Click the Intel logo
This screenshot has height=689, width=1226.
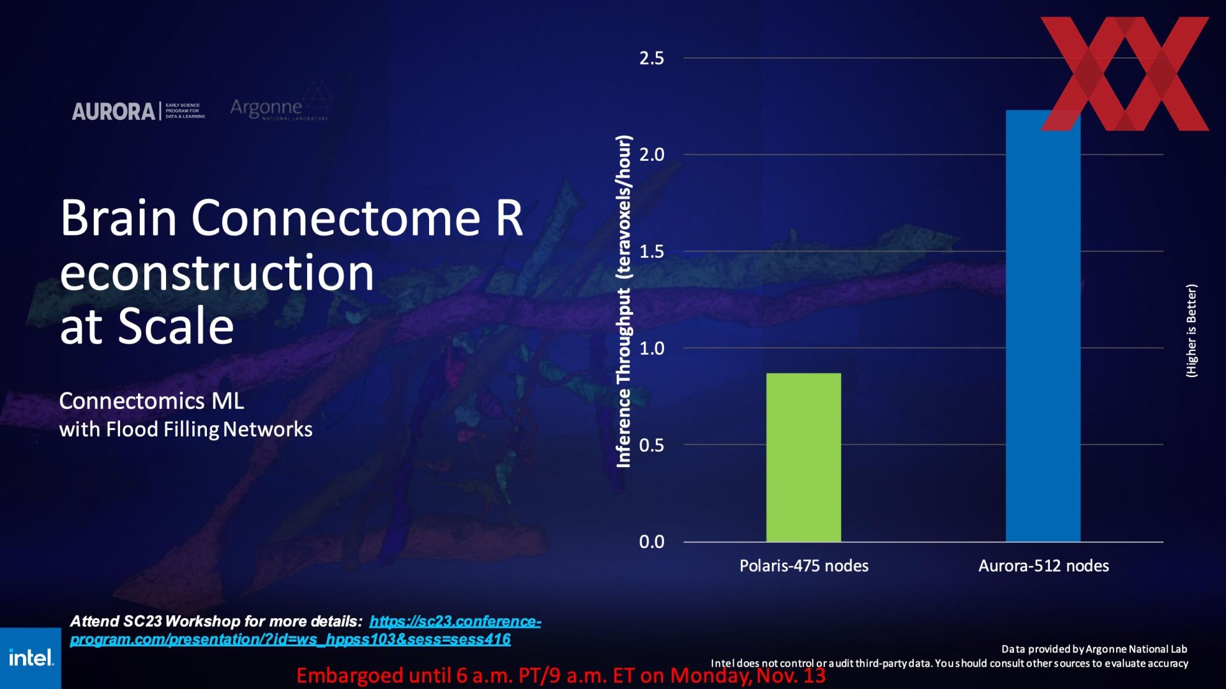(31, 658)
